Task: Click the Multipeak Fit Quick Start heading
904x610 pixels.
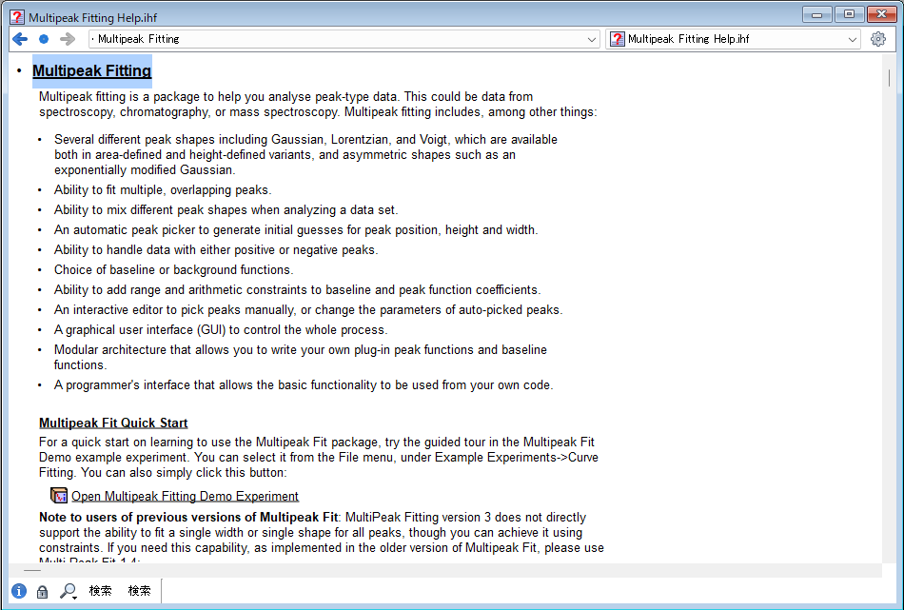Action: [113, 423]
